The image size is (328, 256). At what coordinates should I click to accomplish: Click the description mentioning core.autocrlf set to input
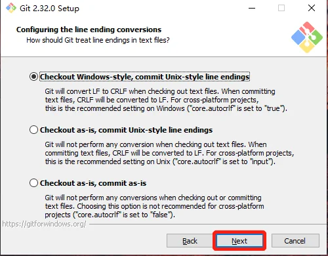pyautogui.click(x=169, y=153)
